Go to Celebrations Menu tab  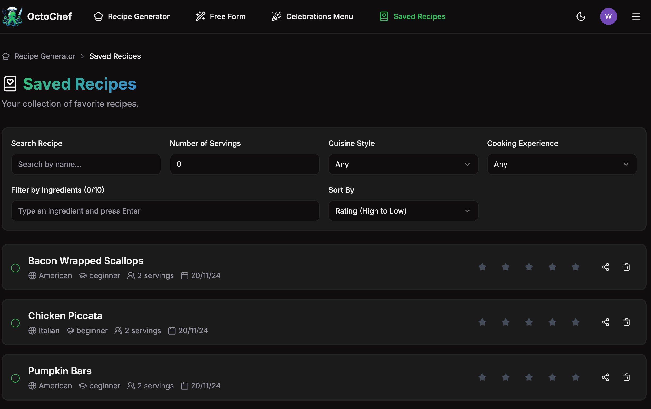[x=312, y=16]
